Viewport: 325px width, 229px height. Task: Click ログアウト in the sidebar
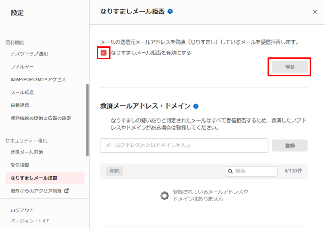click(x=22, y=210)
